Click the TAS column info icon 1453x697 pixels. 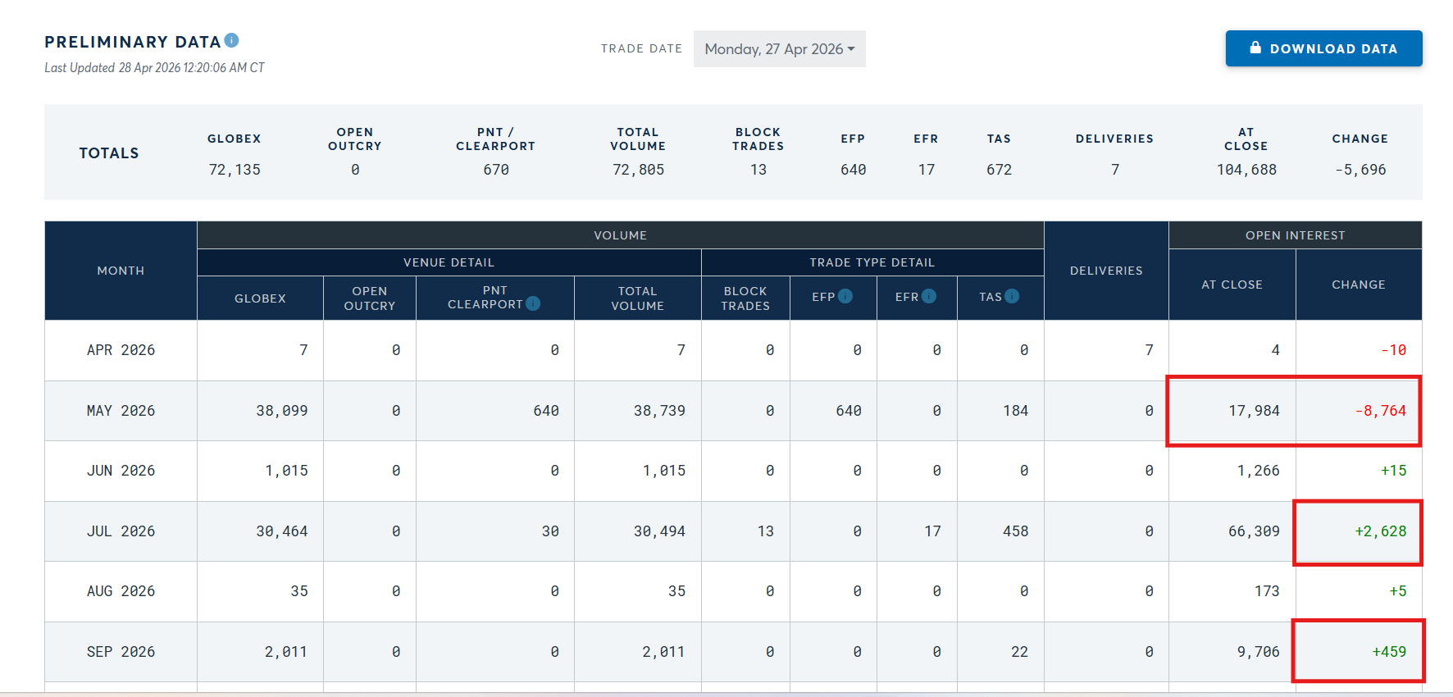click(x=1013, y=297)
